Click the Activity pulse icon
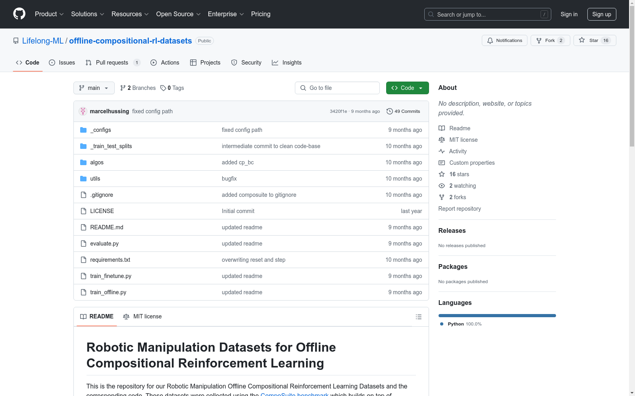 pos(442,151)
